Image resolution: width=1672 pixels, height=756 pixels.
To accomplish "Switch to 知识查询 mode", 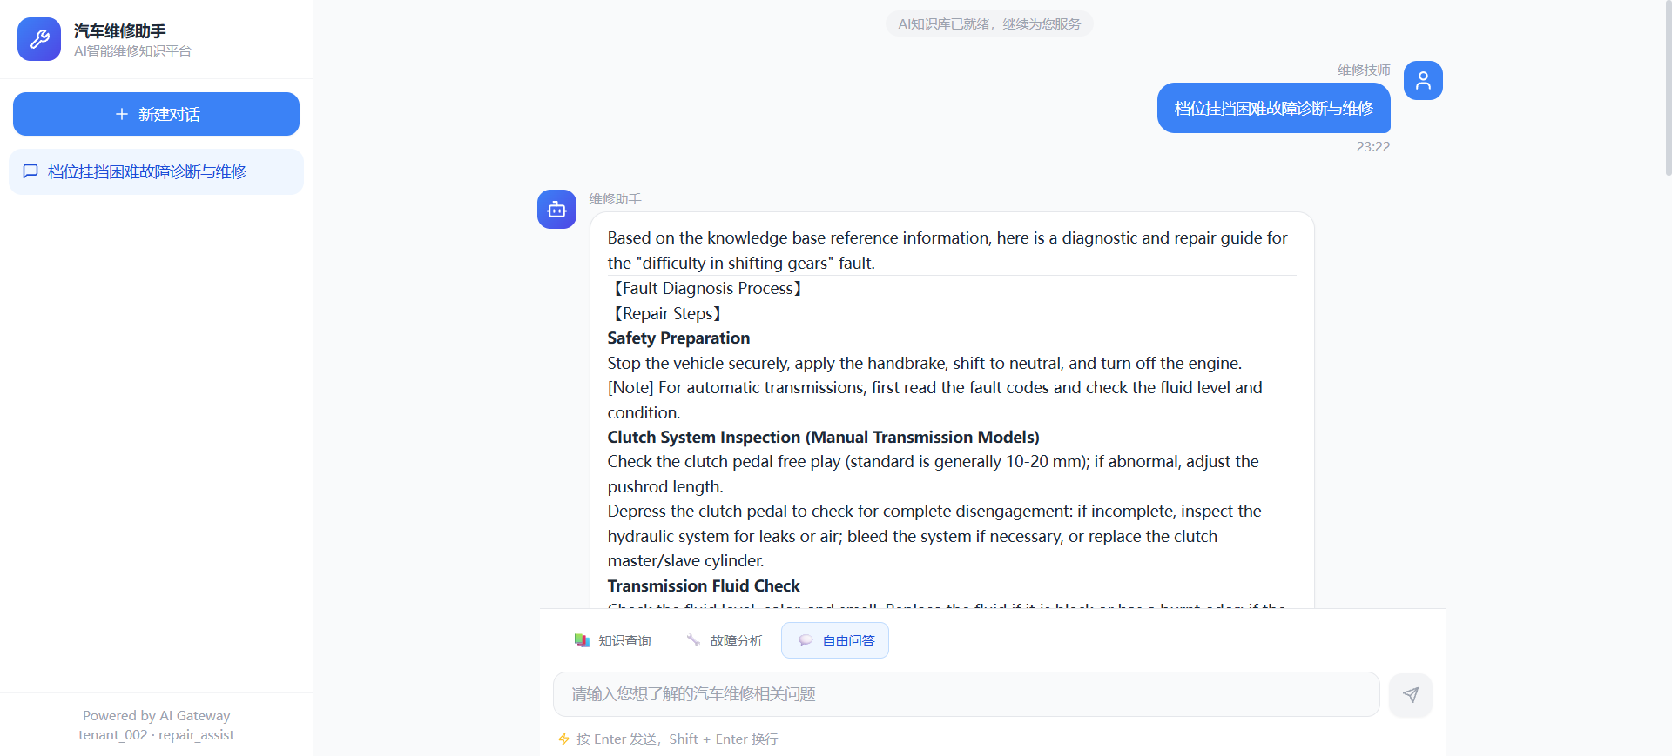I will 613,640.
